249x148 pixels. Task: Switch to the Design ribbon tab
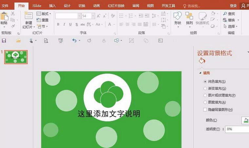click(67, 6)
